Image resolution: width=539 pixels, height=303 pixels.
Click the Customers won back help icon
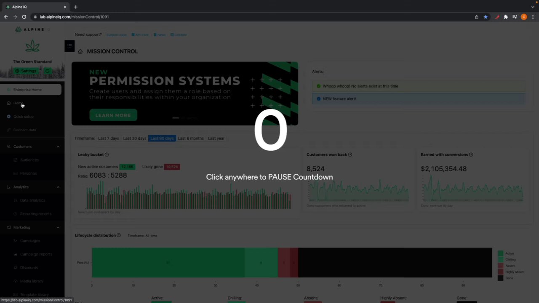[x=350, y=155]
